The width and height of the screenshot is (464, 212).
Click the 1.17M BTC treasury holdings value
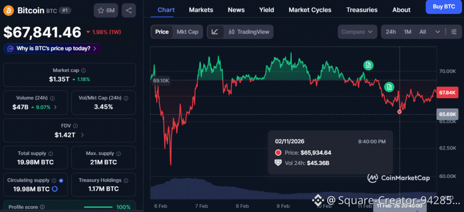pyautogui.click(x=103, y=188)
